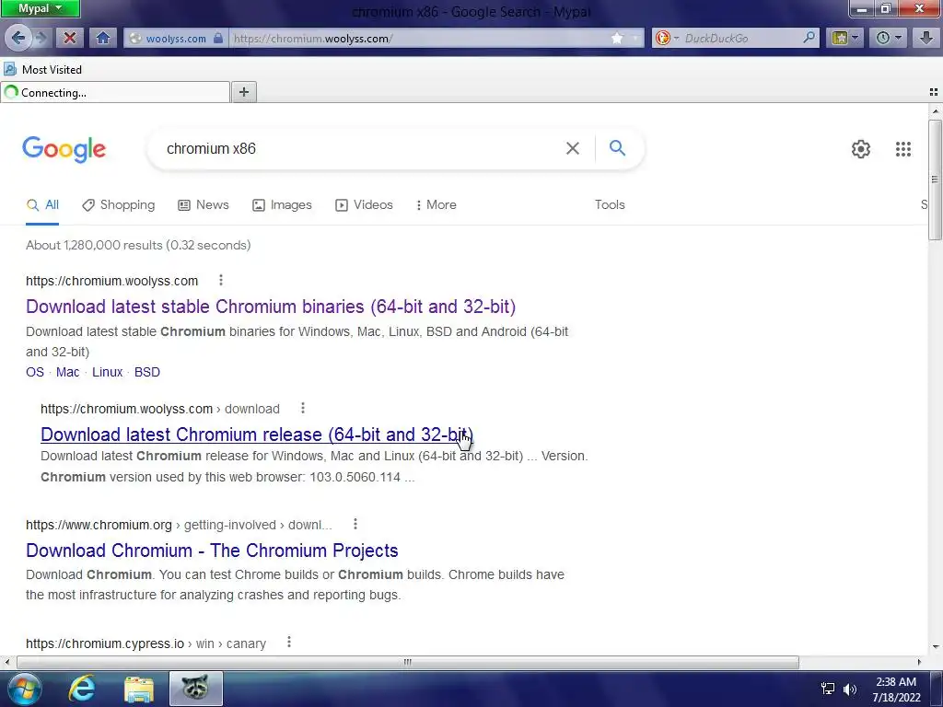Click the horizontal scrollbar thumb
This screenshot has width=943, height=707.
[408, 662]
